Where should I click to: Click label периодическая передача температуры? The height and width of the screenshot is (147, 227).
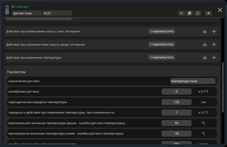coord(38,102)
